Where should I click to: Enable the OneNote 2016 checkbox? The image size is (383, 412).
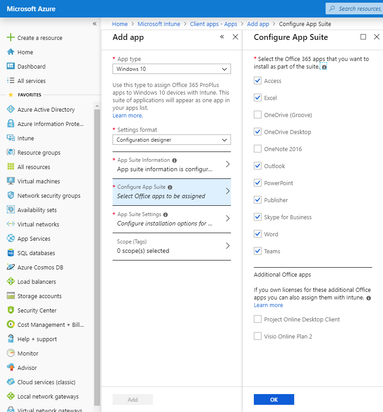point(257,149)
